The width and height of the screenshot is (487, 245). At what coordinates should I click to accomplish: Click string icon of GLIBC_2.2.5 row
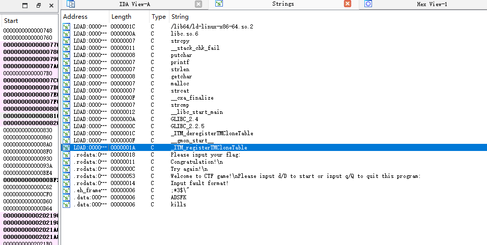click(67, 127)
